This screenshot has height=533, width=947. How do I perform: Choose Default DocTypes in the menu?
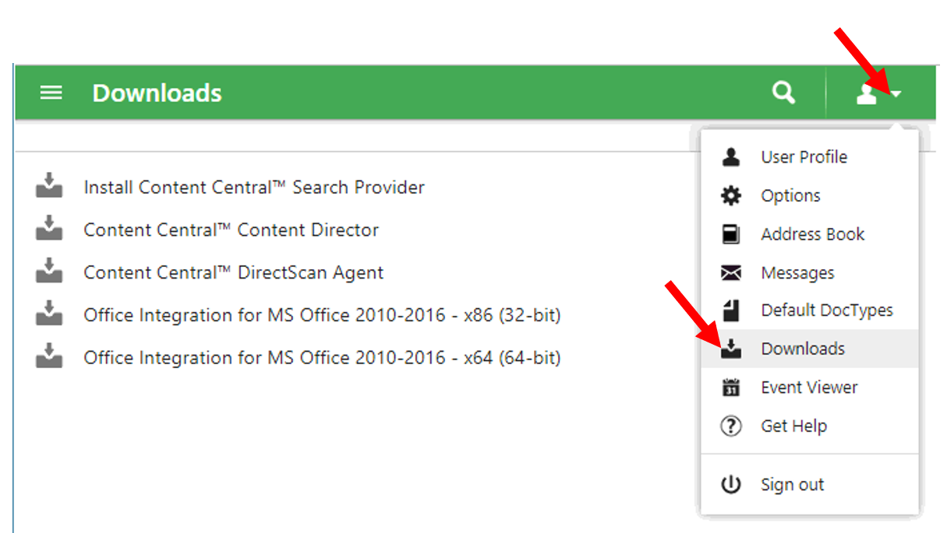(x=810, y=310)
